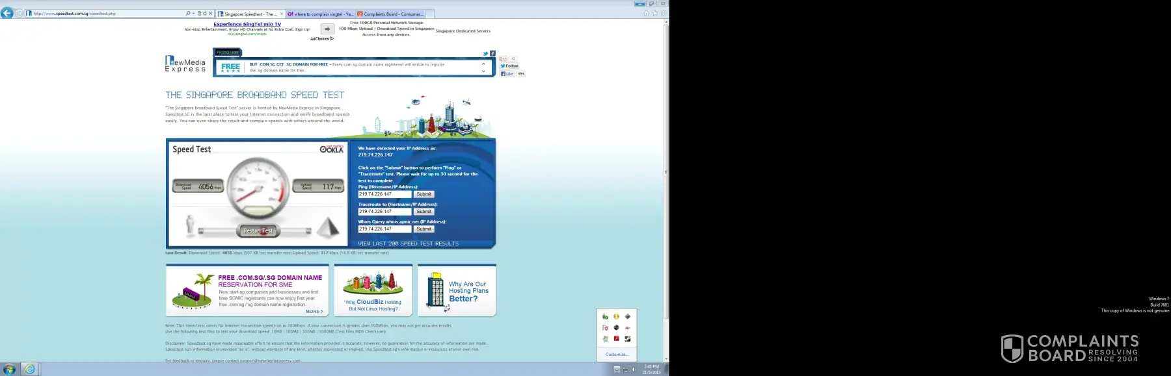1171x376 pixels.
Task: Go back with the browser Back arrow
Action: pyautogui.click(x=7, y=13)
